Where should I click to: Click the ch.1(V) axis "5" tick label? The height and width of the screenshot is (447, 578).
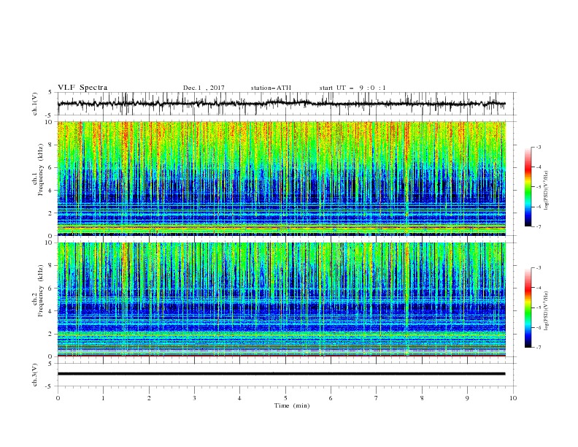coord(50,93)
